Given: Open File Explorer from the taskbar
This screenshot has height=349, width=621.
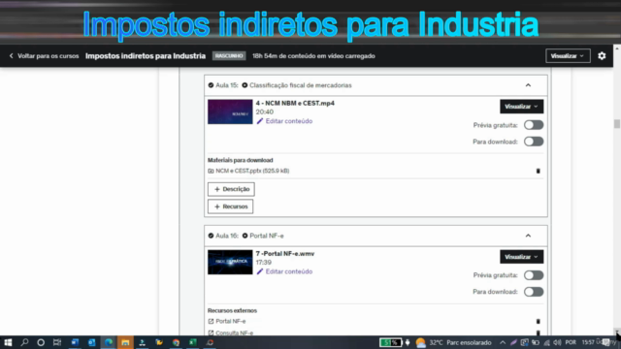Looking at the screenshot, I should tap(125, 342).
